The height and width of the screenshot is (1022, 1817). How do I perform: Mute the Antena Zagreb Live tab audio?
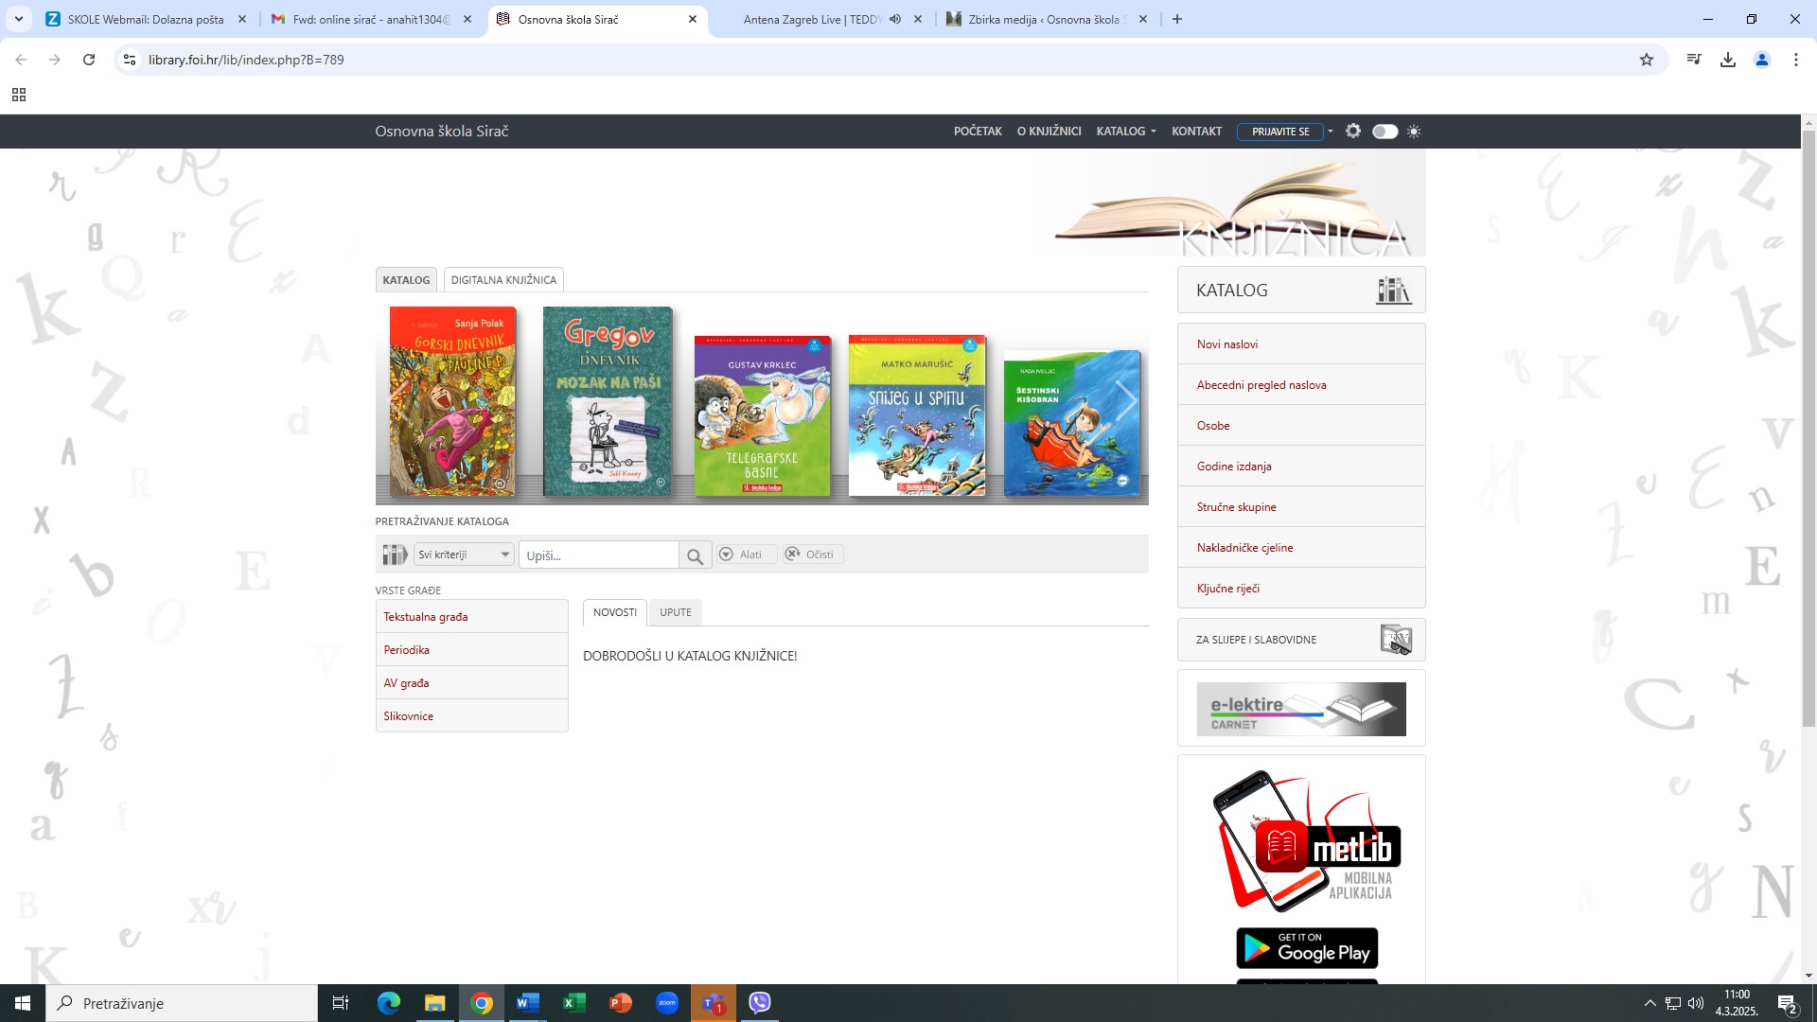[895, 19]
